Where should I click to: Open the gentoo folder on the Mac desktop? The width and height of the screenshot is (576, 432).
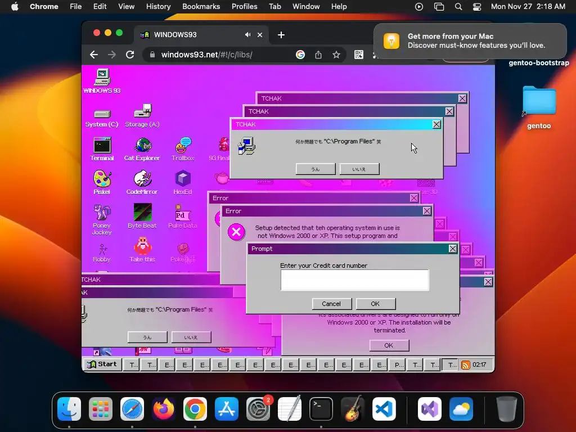539,107
